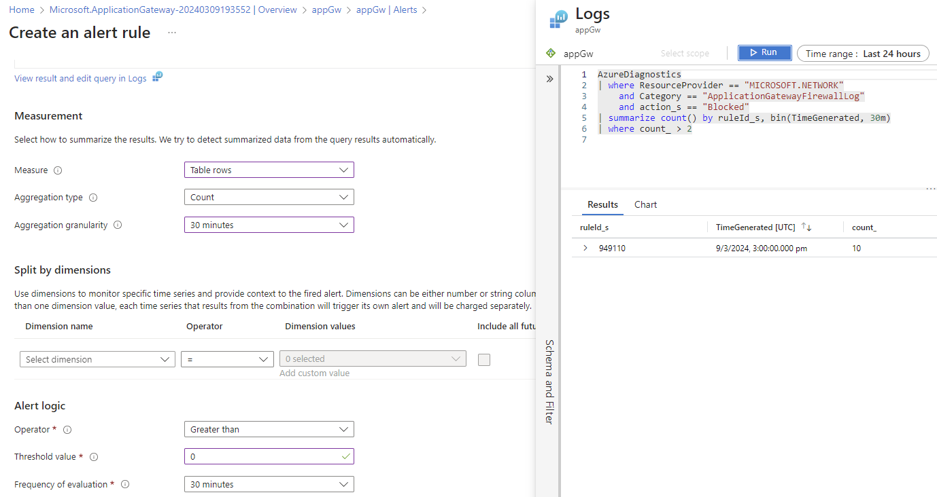The width and height of the screenshot is (937, 497).
Task: Click the ruleId_s column header
Action: [594, 227]
